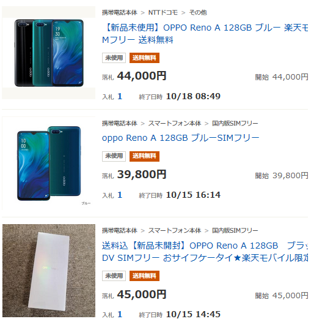Open the 44,000円 OPPO Reno A listing title
The image size is (311, 327).
205,34
